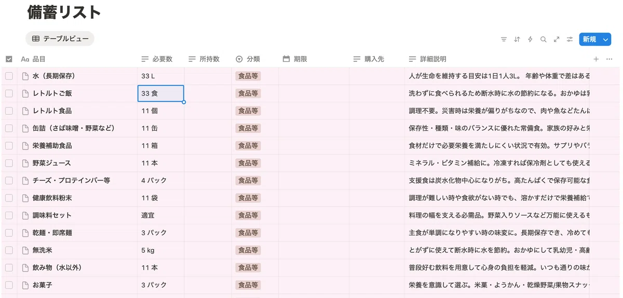Open the search magnifier icon
The image size is (623, 298).
(543, 39)
